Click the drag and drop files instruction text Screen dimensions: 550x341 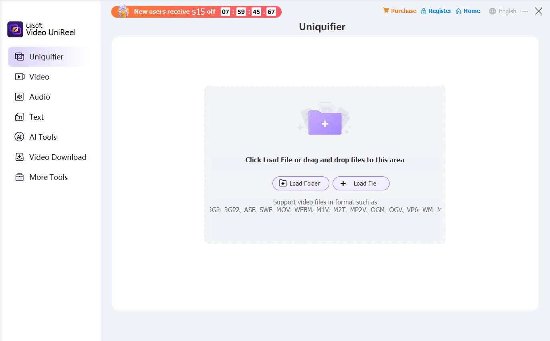tap(325, 160)
